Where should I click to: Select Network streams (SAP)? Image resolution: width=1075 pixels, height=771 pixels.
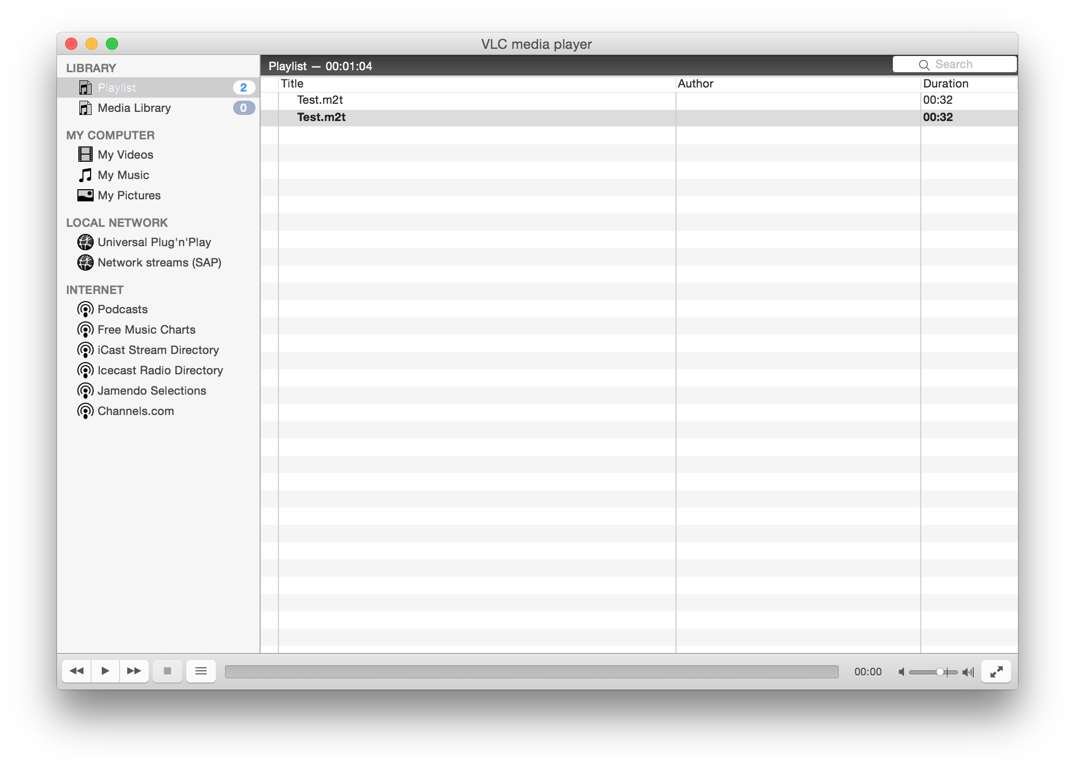(159, 262)
